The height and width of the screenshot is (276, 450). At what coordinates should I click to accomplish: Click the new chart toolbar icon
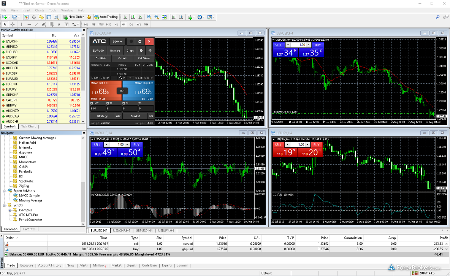coord(5,17)
